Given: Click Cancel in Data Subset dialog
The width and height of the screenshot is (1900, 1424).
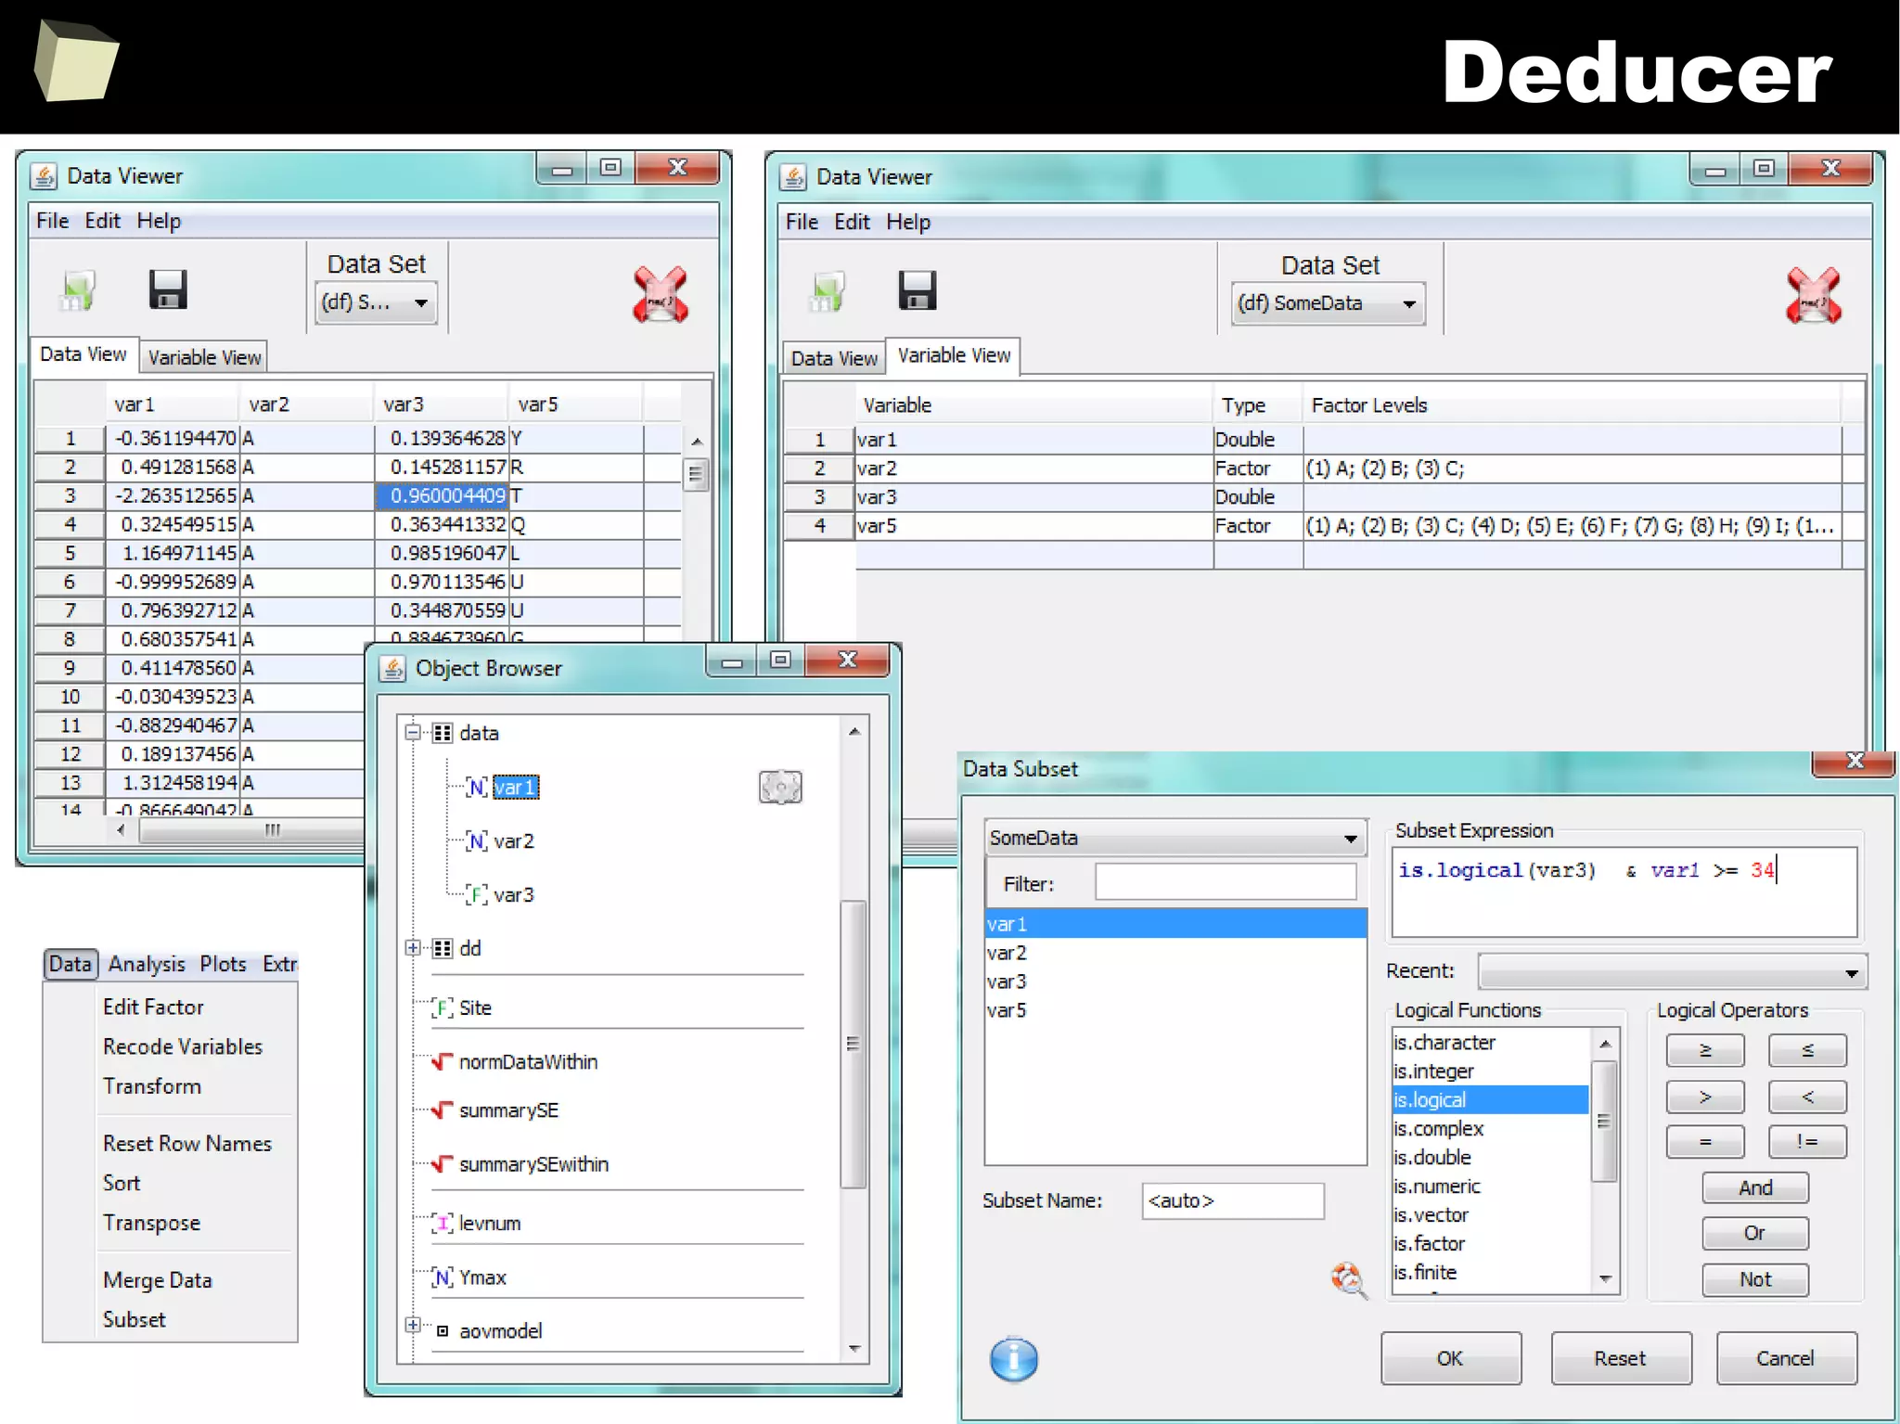Looking at the screenshot, I should (x=1785, y=1358).
